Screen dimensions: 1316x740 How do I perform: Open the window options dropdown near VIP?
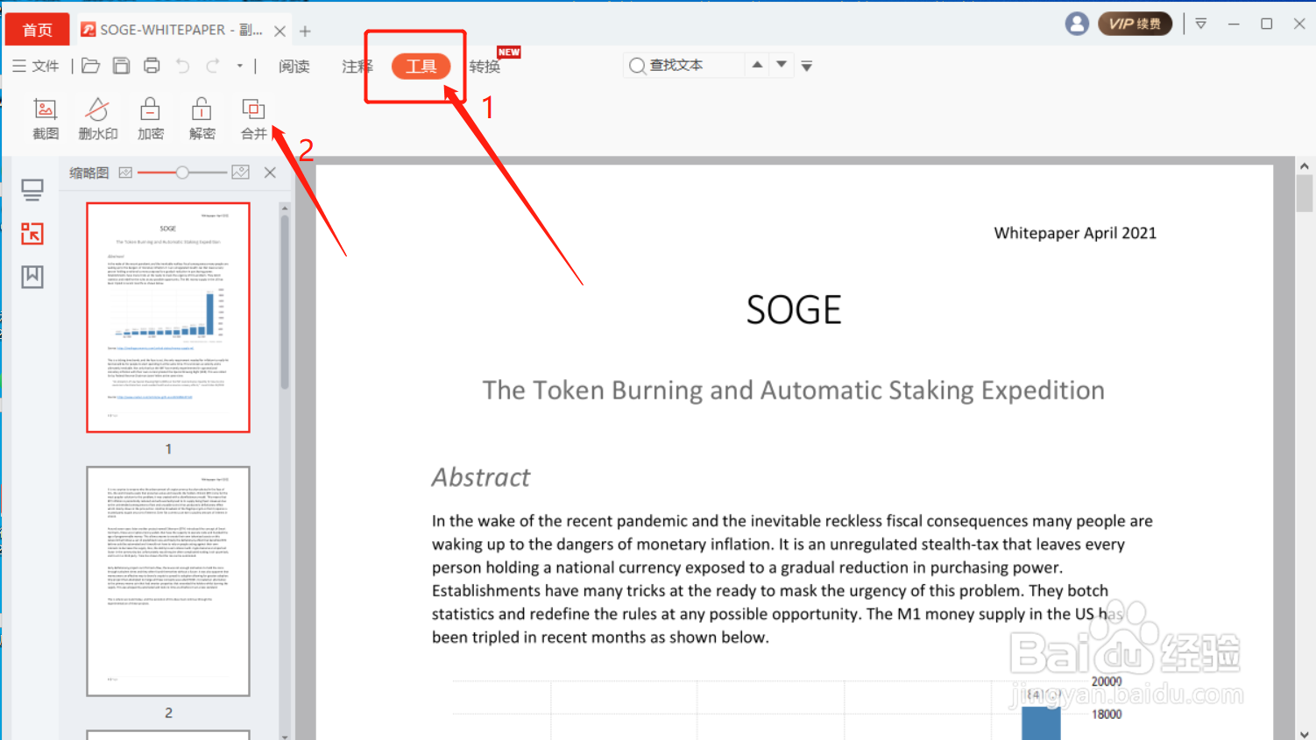(x=1201, y=24)
